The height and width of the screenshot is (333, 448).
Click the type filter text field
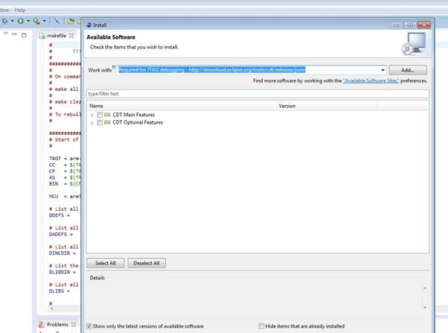(257, 94)
